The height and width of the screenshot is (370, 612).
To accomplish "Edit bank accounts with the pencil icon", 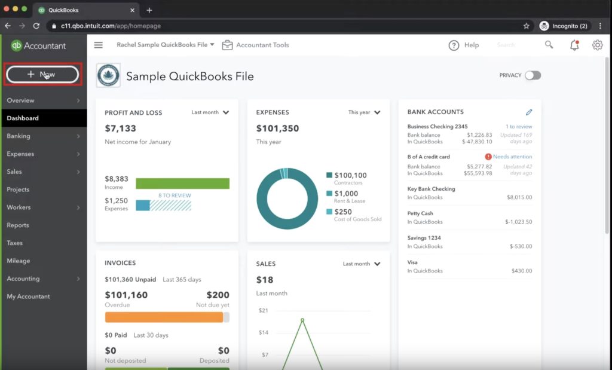I will 529,112.
